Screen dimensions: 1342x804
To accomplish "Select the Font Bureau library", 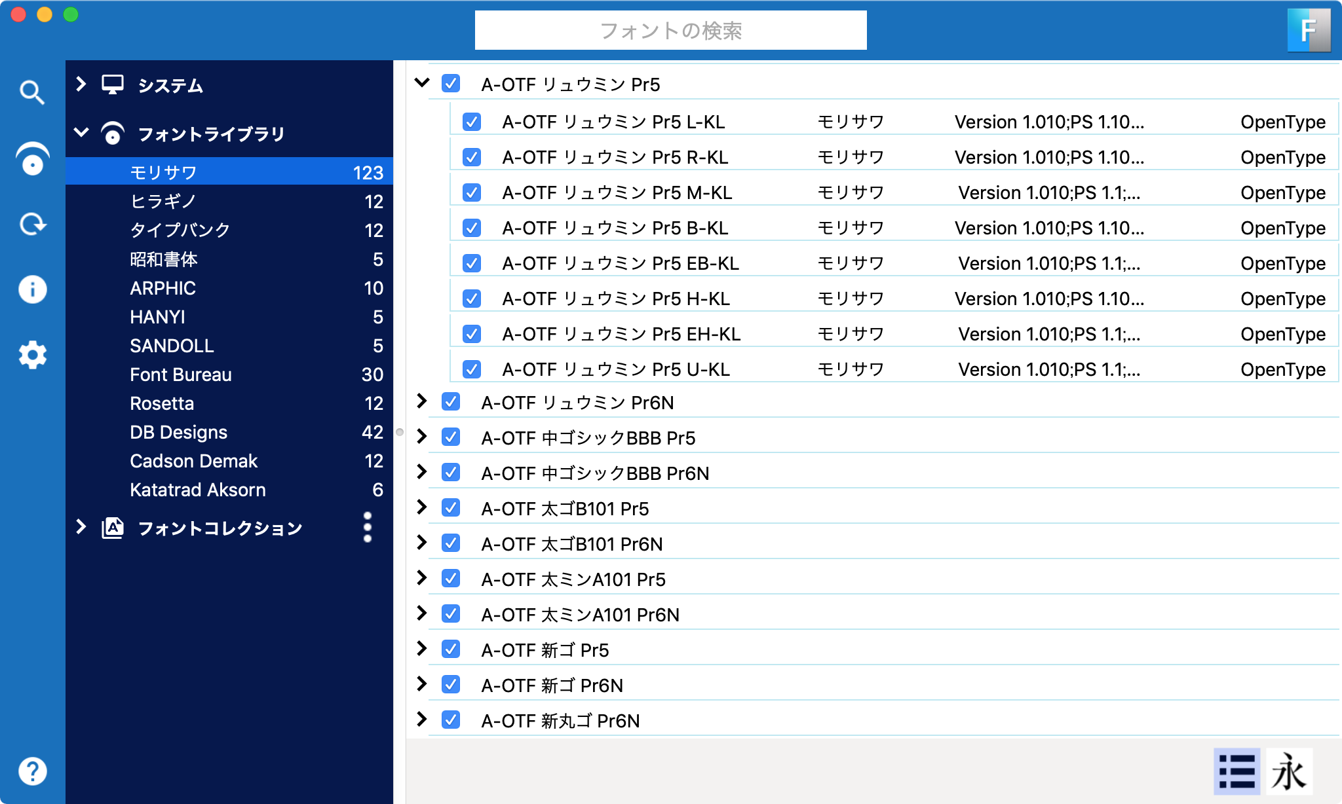I will click(x=229, y=375).
